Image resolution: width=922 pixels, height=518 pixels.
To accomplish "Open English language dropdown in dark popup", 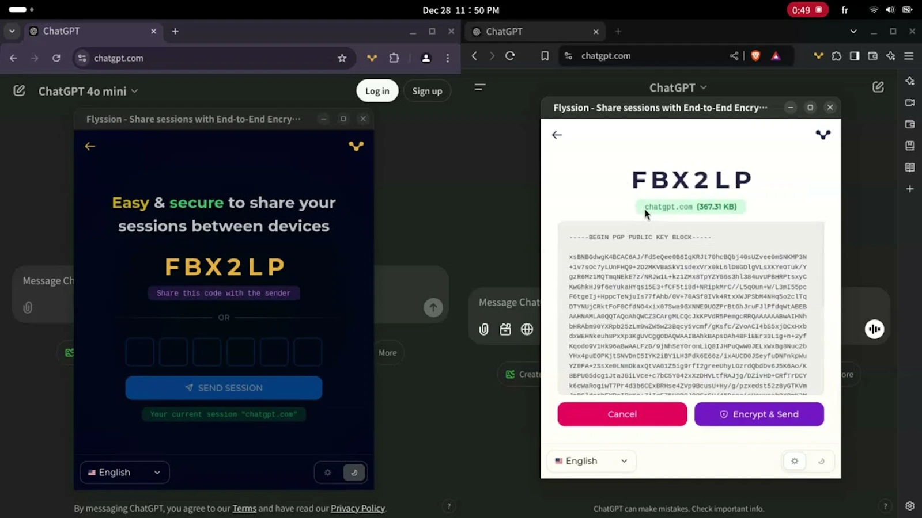I will [x=124, y=473].
